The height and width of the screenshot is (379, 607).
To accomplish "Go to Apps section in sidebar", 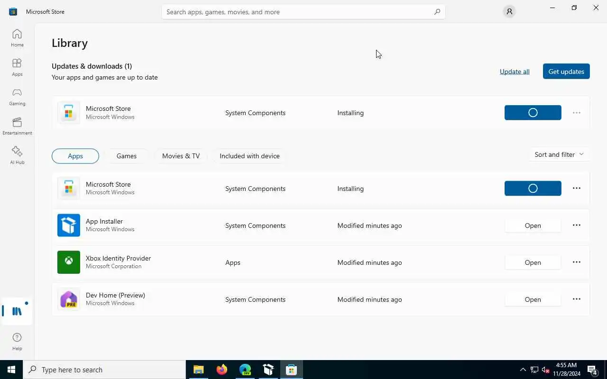I will point(17,67).
